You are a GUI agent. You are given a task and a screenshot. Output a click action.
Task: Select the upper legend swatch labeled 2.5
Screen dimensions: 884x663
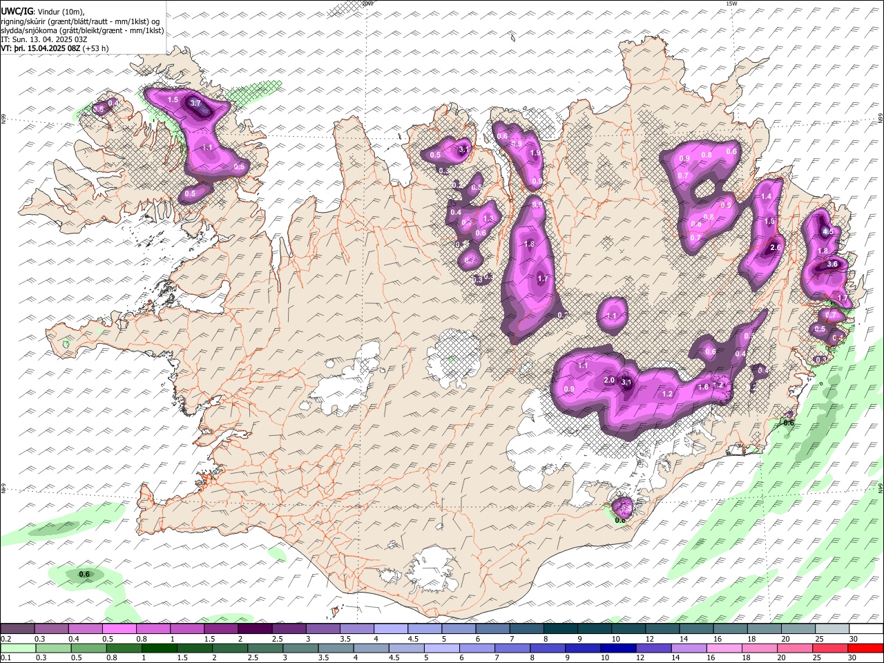[288, 628]
